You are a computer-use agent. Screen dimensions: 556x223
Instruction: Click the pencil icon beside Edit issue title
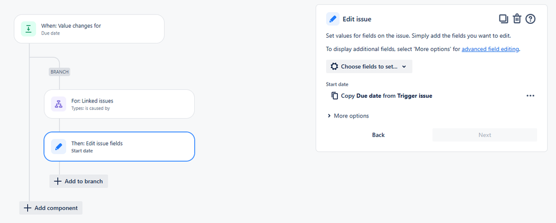tap(333, 19)
